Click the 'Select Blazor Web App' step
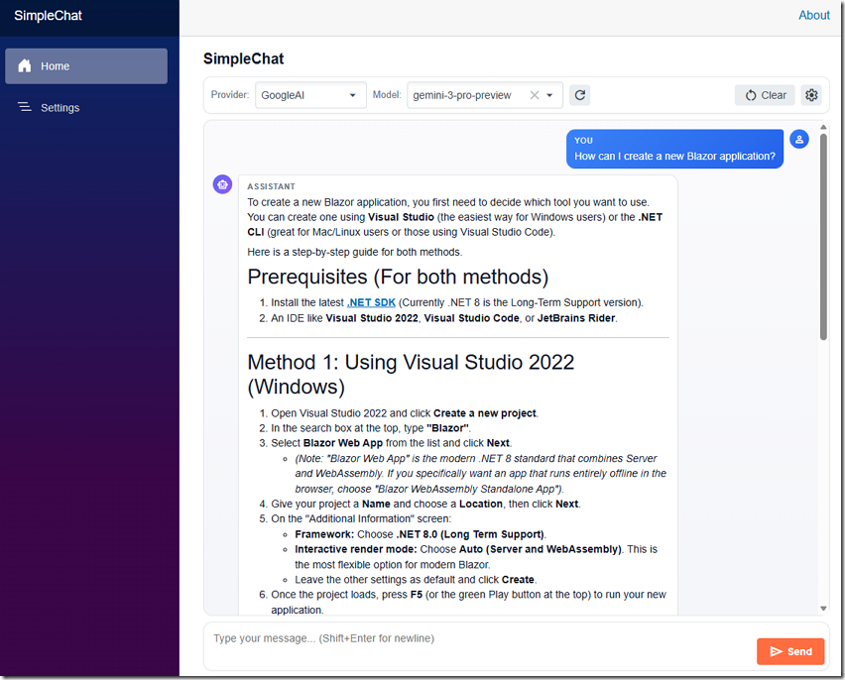This screenshot has height=680, width=845. (x=391, y=443)
